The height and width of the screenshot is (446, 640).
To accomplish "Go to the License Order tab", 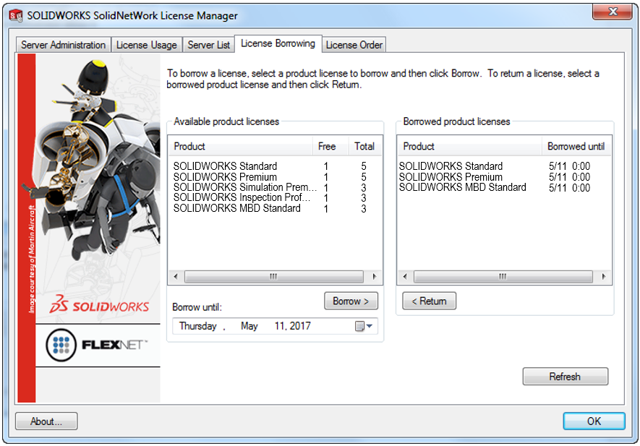I will click(354, 45).
